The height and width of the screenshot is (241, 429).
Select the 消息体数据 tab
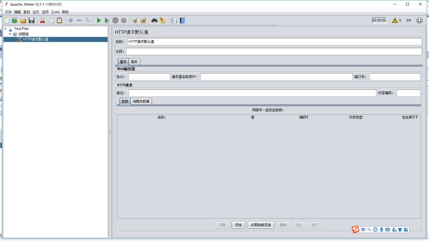[x=141, y=101]
